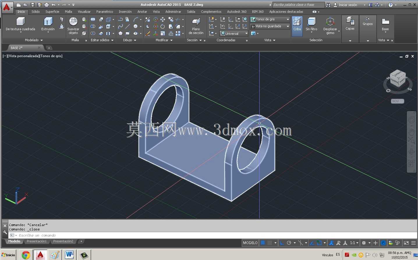The height and width of the screenshot is (260, 418).
Task: Click the Plano de sección tool
Action: click(x=196, y=26)
